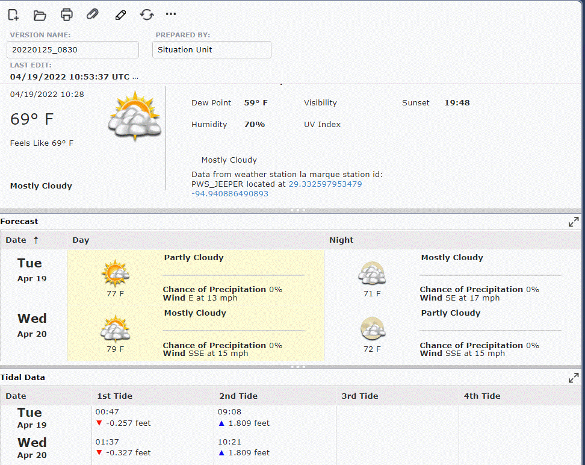Open a saved version using the folder icon
Viewport: 585px width, 465px height.
tap(40, 14)
